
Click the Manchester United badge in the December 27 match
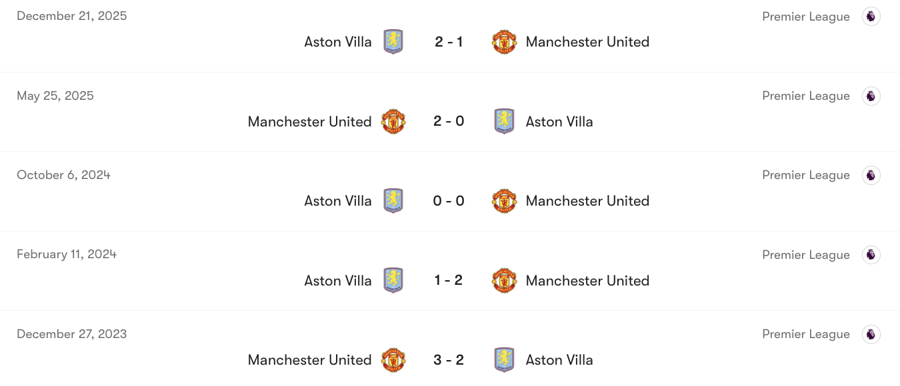pos(393,359)
